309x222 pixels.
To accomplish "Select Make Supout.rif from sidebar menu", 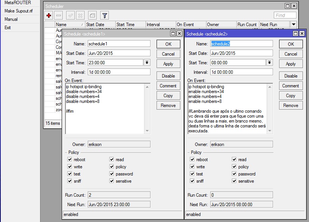I will [19, 11].
